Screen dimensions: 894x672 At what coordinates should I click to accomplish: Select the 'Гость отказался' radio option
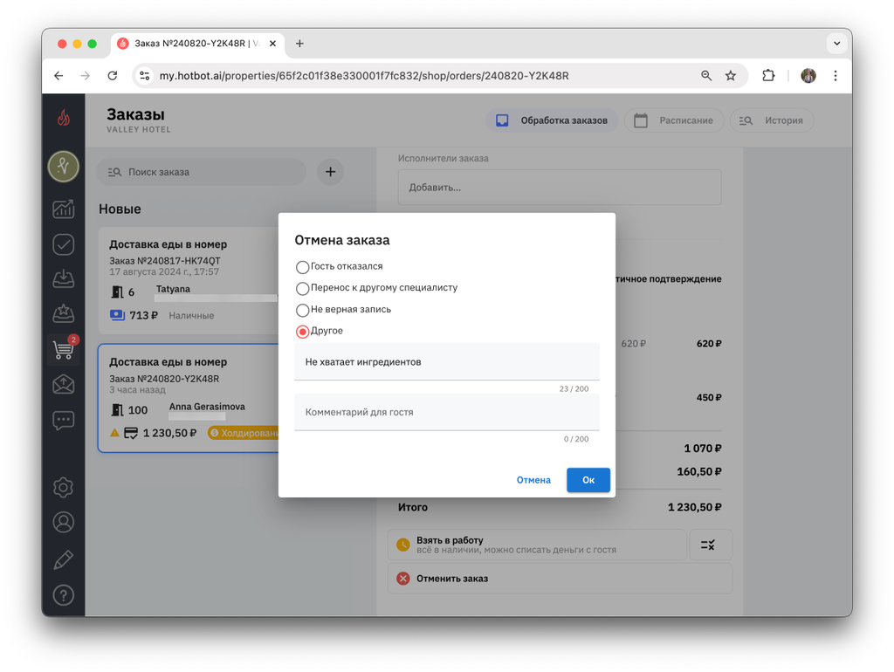click(x=302, y=267)
